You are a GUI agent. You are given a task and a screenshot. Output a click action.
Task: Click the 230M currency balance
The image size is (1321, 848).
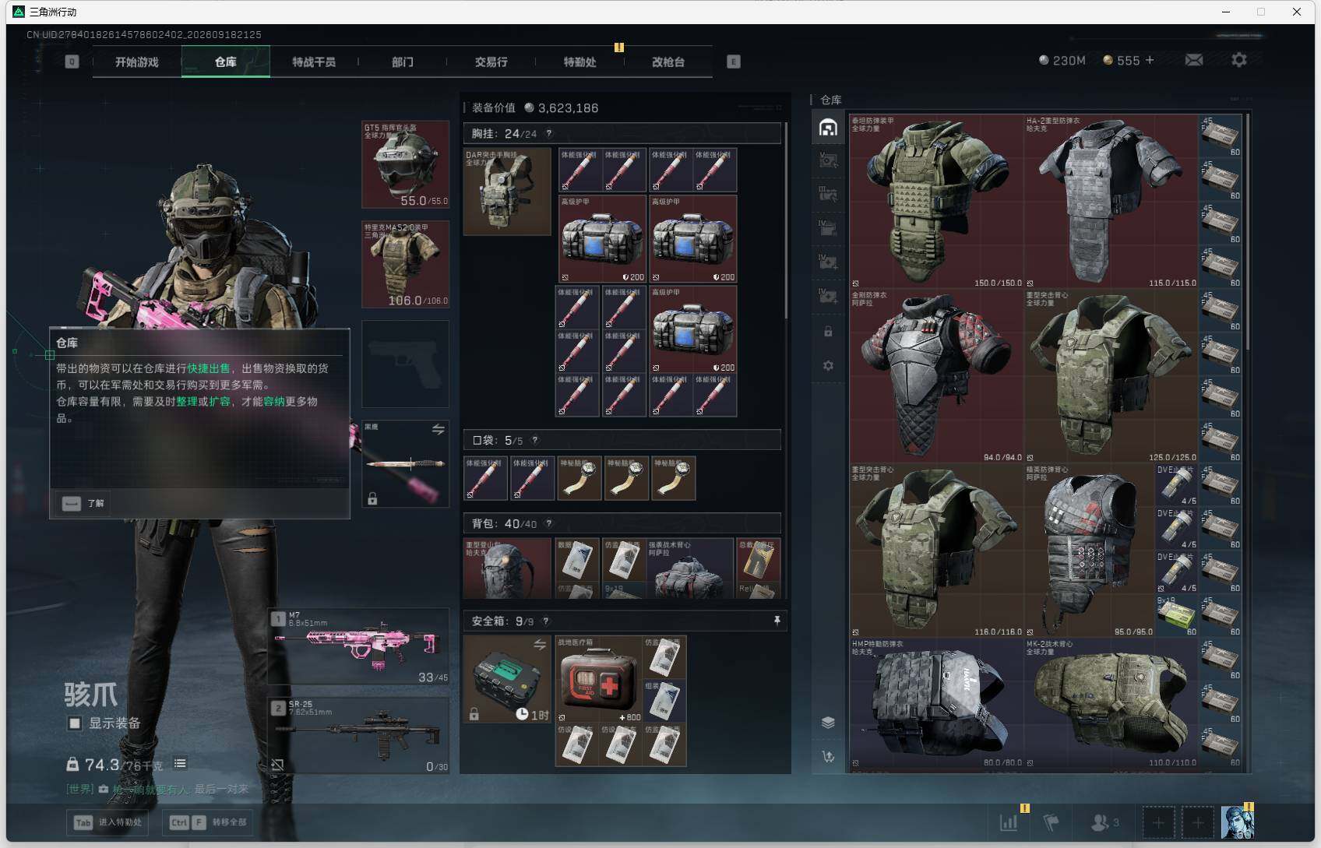(x=1062, y=60)
